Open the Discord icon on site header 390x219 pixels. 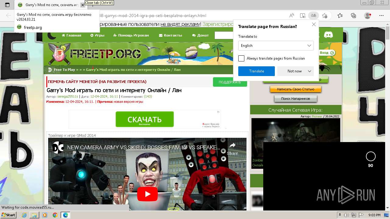pyautogui.click(x=328, y=35)
